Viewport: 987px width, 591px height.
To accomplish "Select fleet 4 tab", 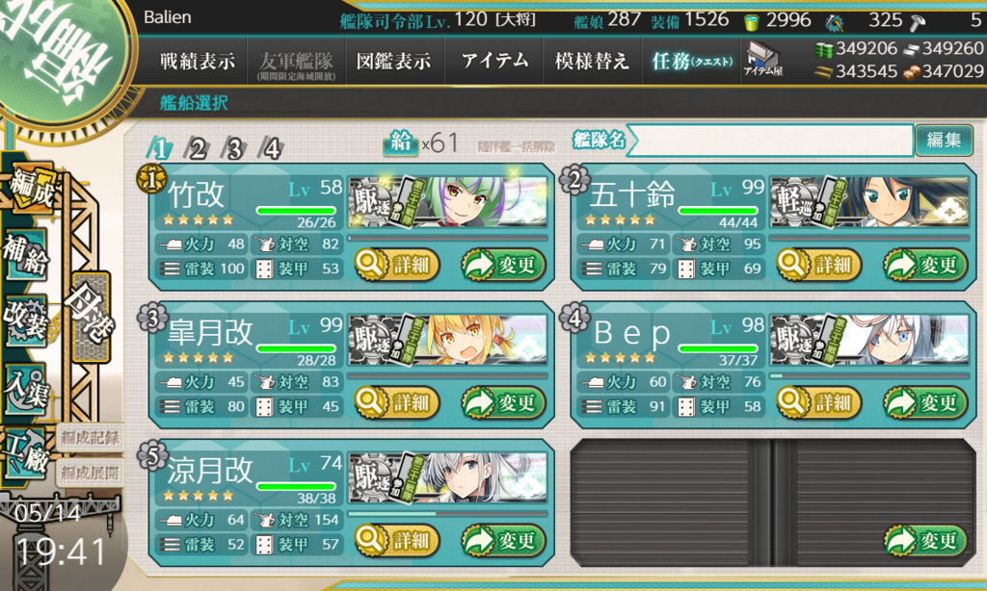I will (x=271, y=149).
